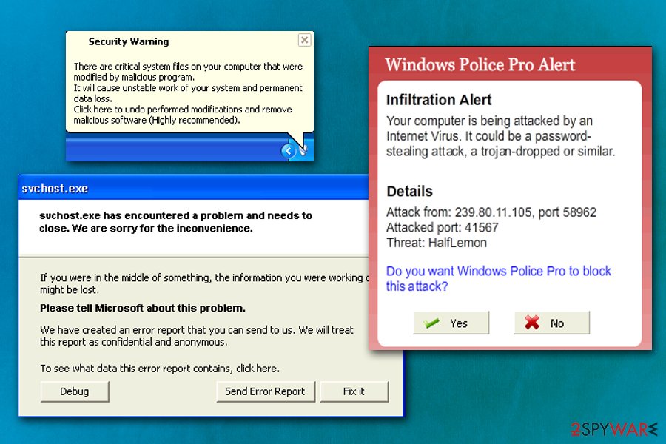Close the Security Warning balloon
Screen dimensions: 666x444
pos(304,41)
